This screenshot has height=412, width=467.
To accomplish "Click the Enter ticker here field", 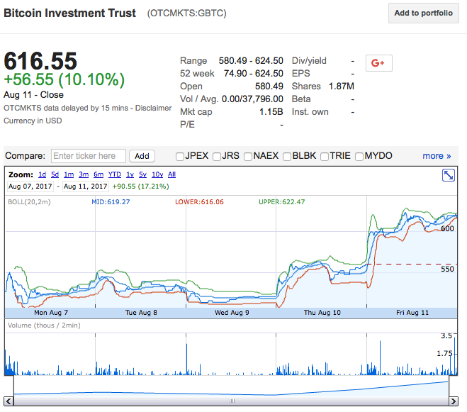I will pyautogui.click(x=89, y=156).
